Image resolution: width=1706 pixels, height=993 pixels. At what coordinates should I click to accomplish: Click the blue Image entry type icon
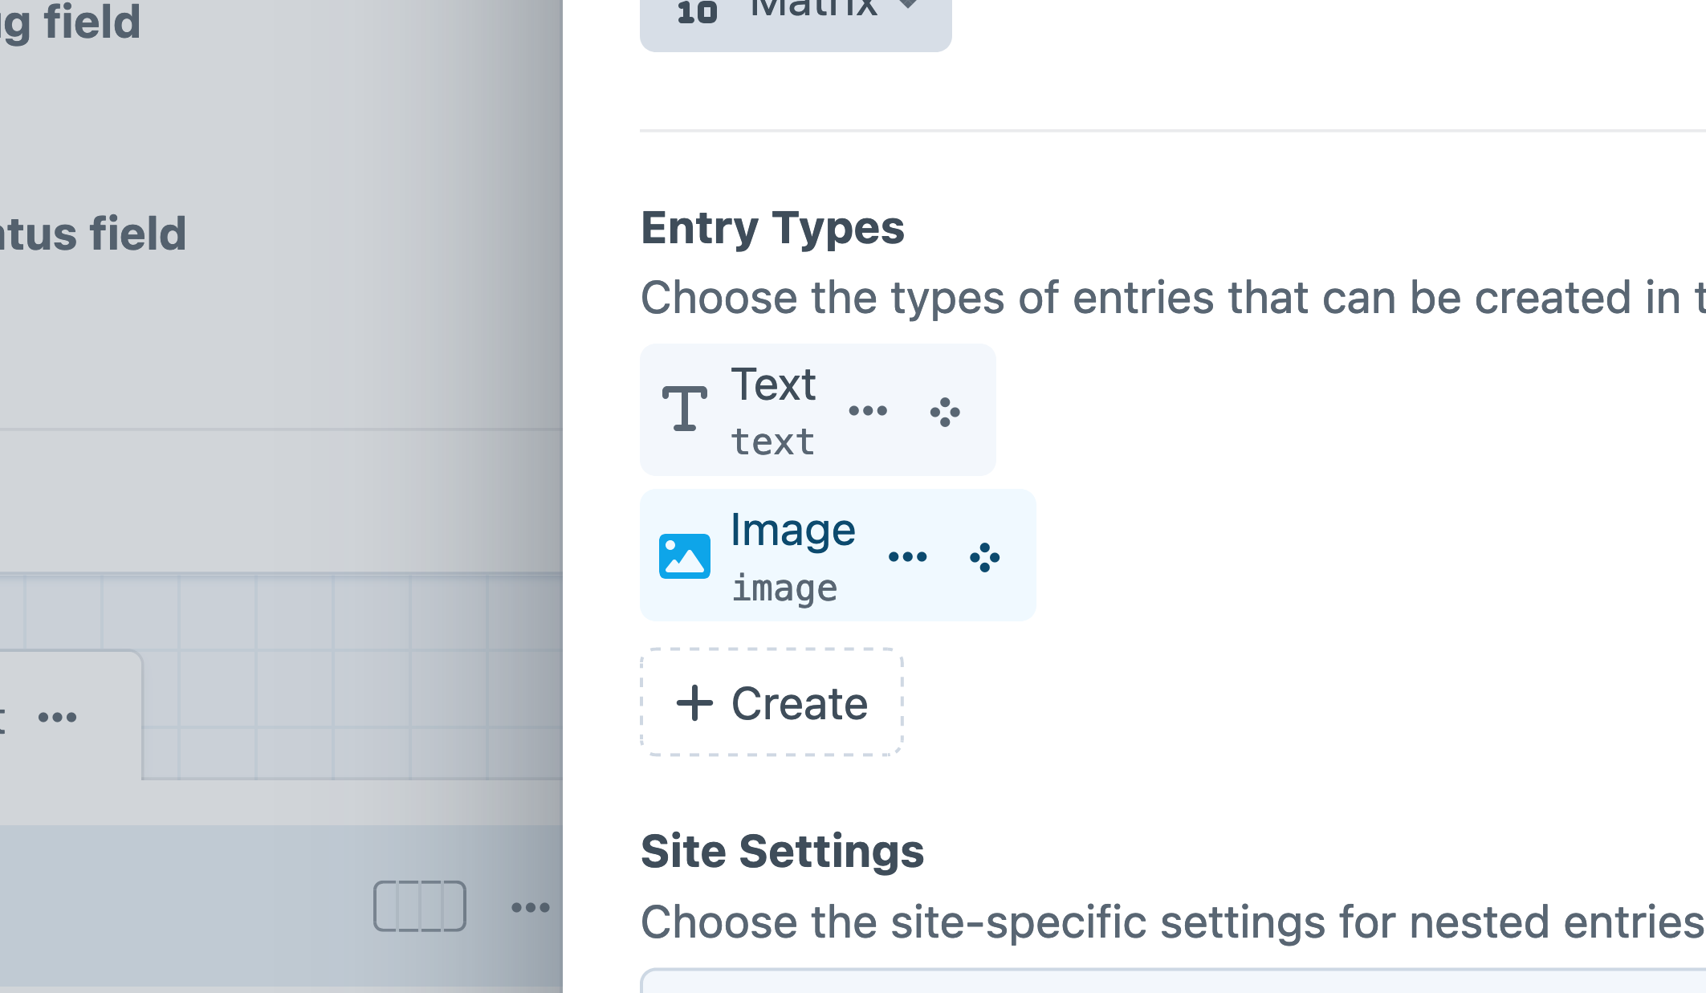point(684,556)
